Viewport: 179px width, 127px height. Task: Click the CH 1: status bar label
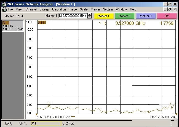pos(23,123)
